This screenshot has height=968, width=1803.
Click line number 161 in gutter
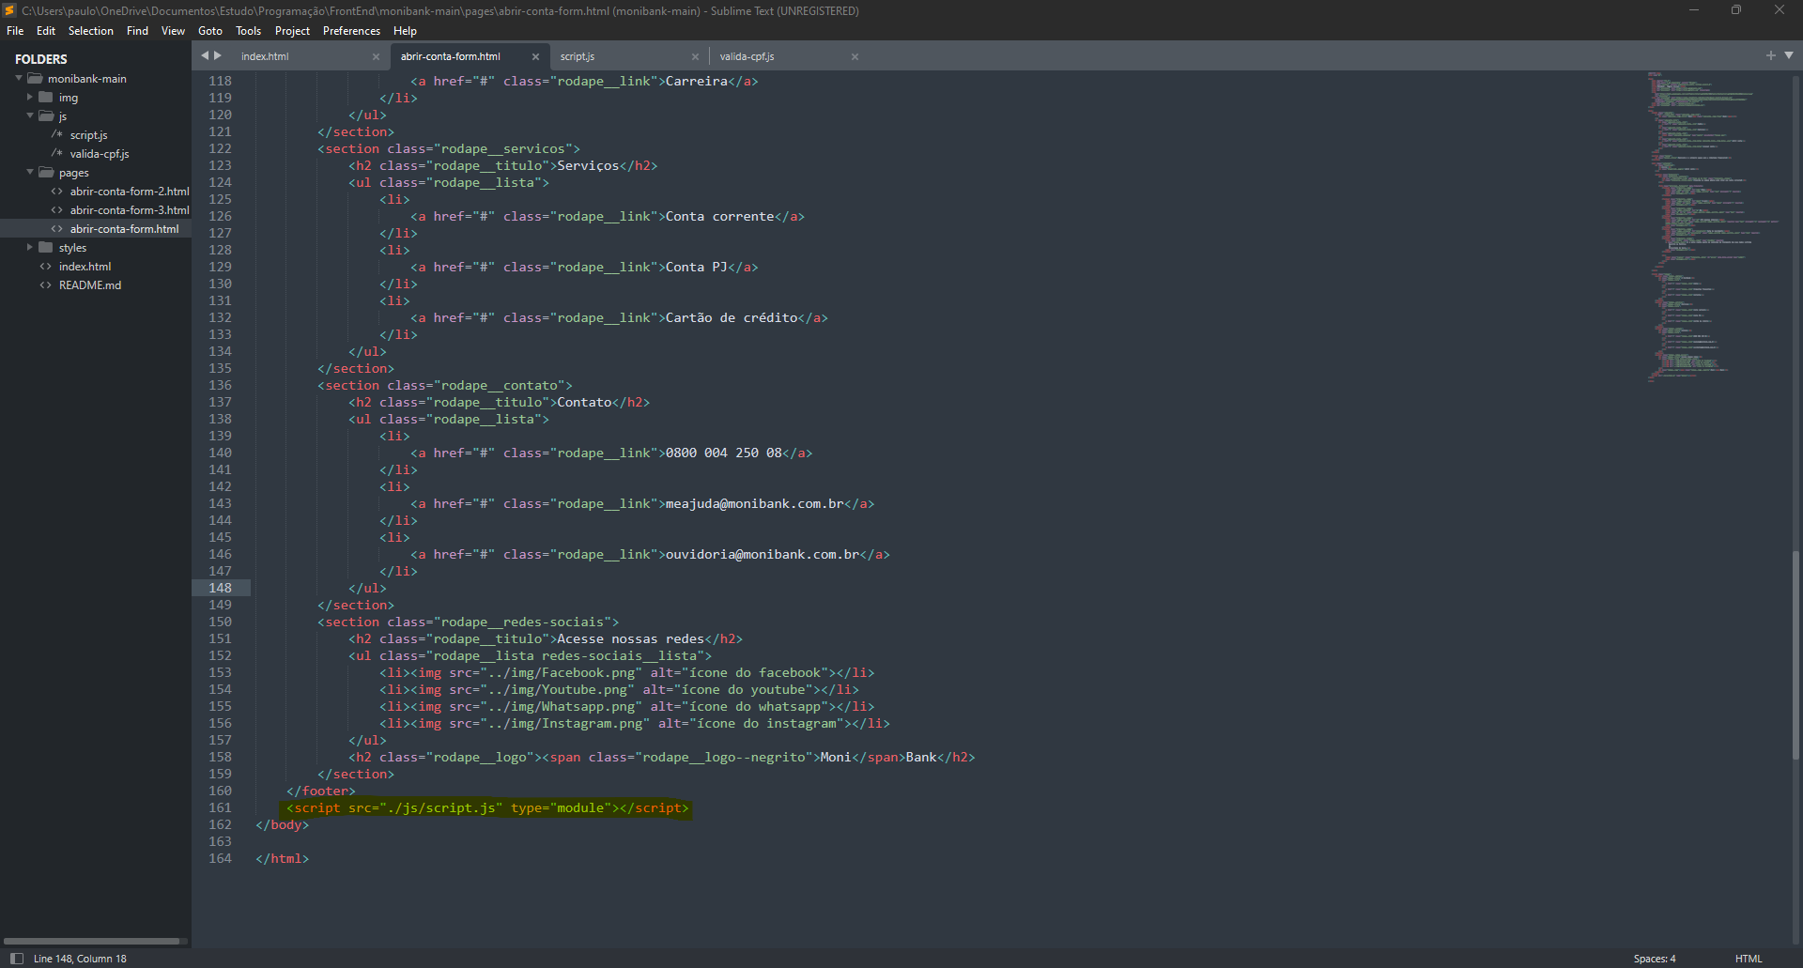[221, 807]
